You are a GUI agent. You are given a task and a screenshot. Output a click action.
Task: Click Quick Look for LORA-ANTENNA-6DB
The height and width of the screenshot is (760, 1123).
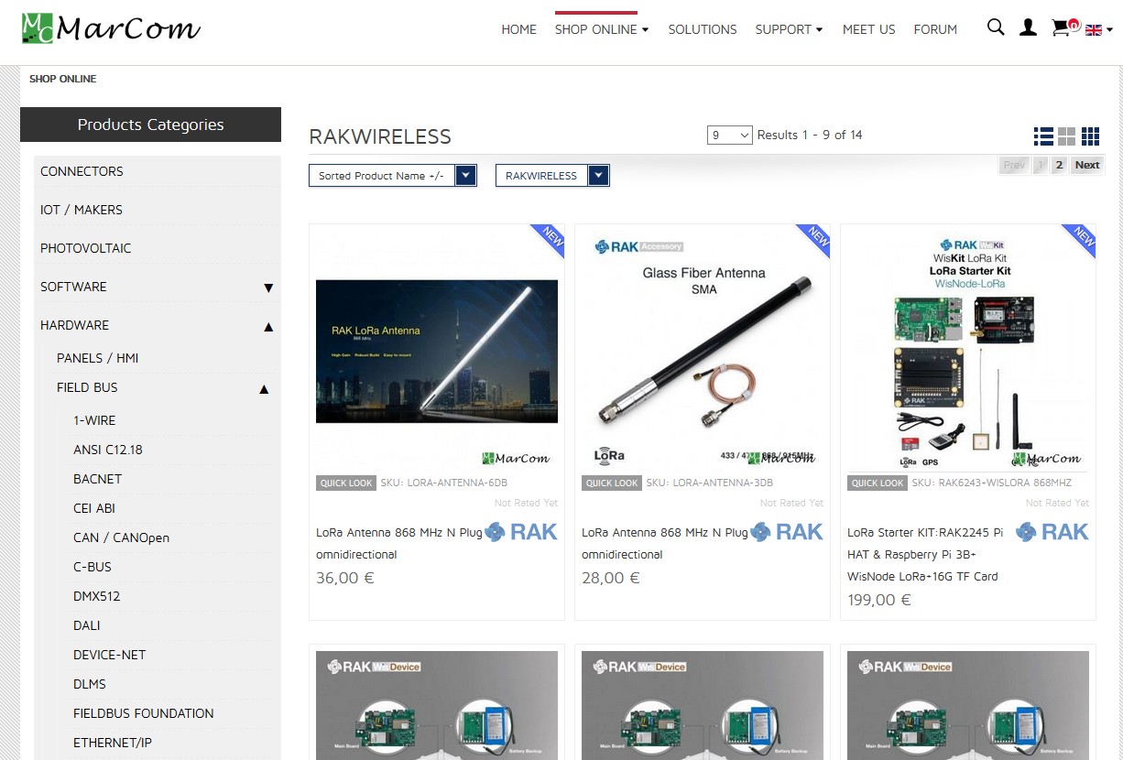(346, 483)
